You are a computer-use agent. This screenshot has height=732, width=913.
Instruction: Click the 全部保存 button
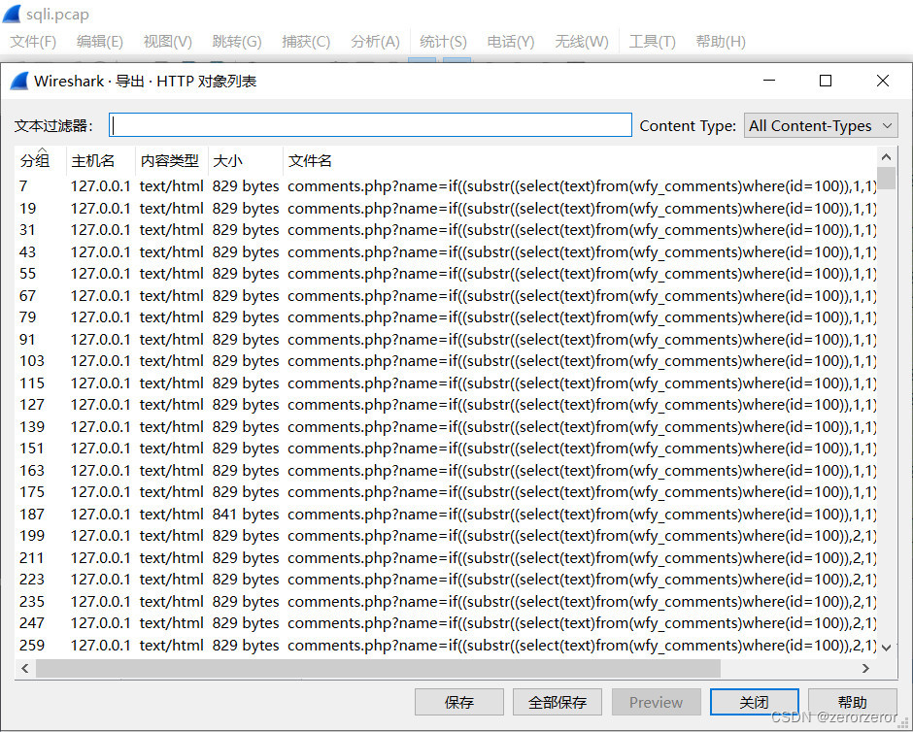[x=558, y=702]
